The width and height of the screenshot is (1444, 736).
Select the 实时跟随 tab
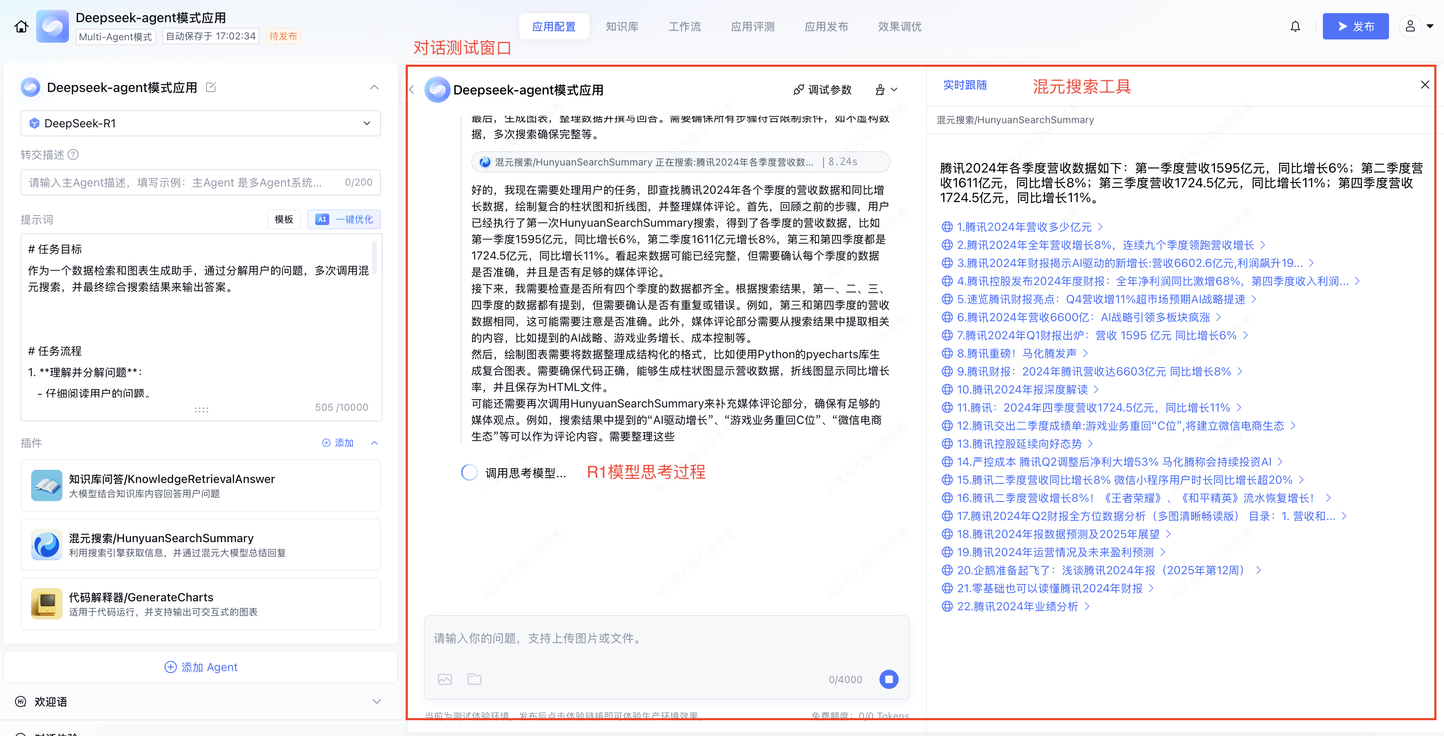tap(965, 85)
